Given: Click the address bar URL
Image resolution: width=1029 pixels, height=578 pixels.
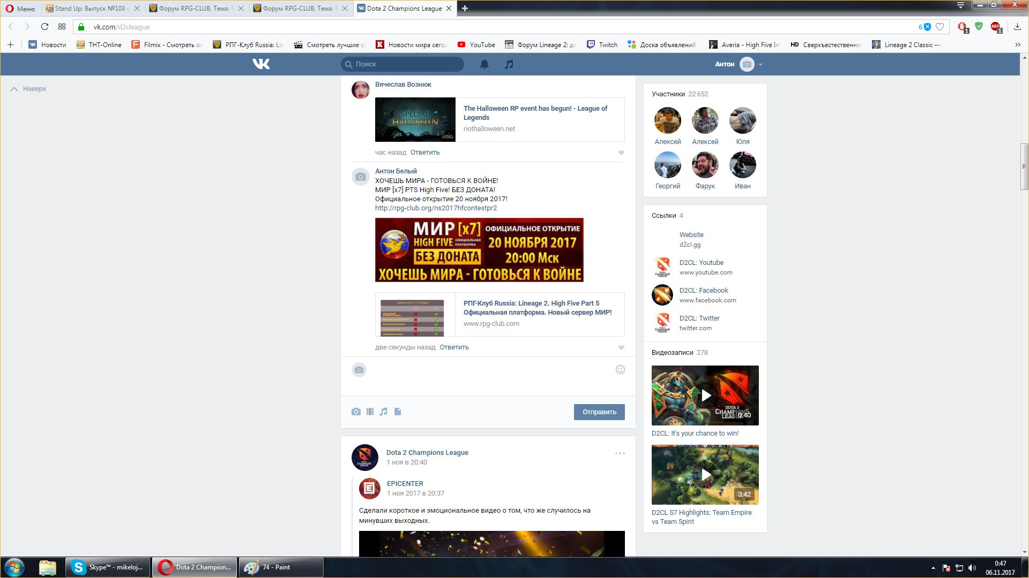Looking at the screenshot, I should click(122, 27).
